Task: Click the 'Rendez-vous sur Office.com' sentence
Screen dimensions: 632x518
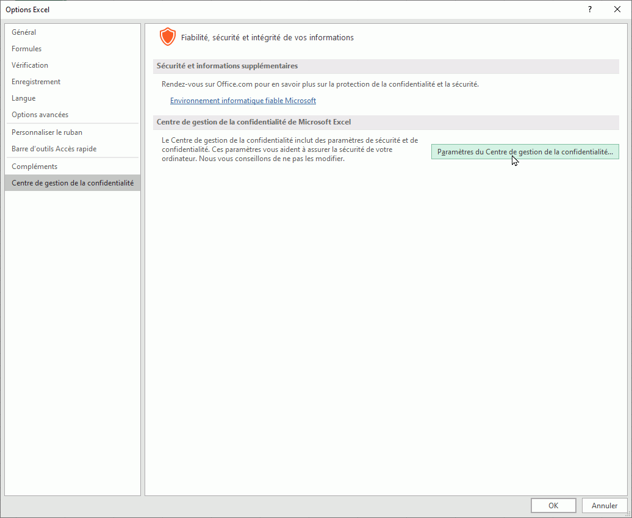Action: pos(320,84)
